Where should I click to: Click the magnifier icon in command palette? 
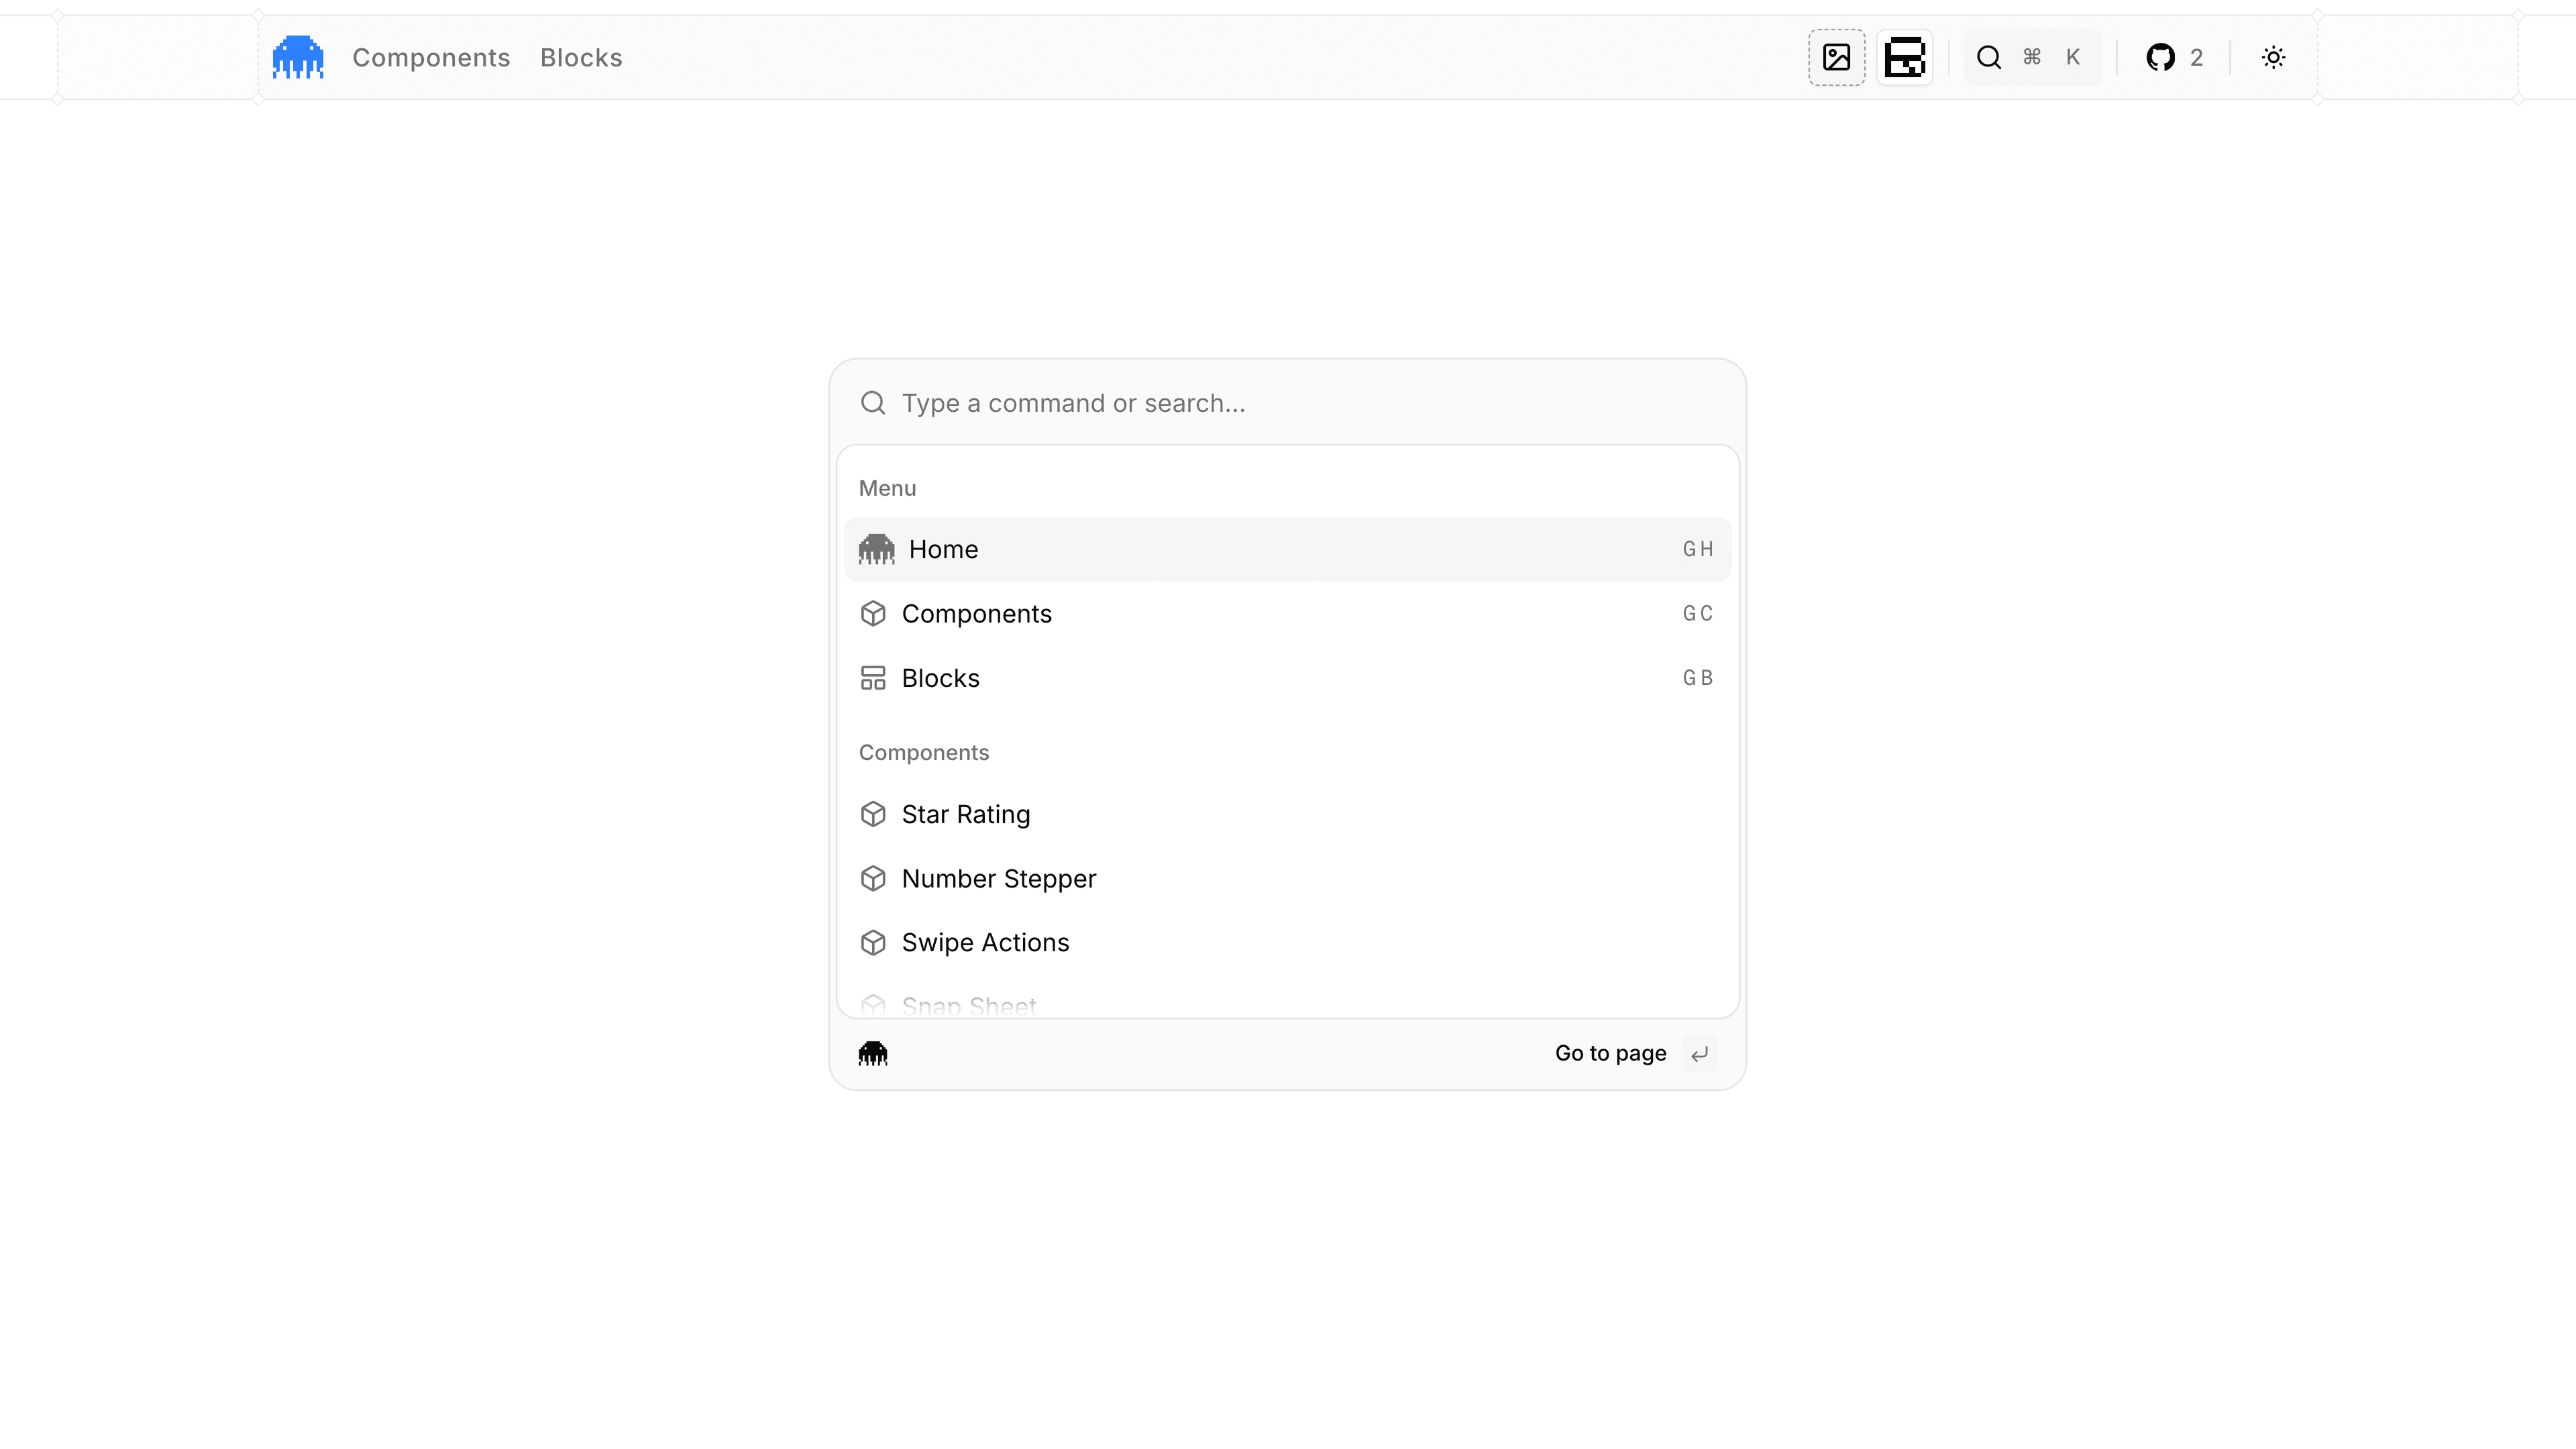click(873, 403)
